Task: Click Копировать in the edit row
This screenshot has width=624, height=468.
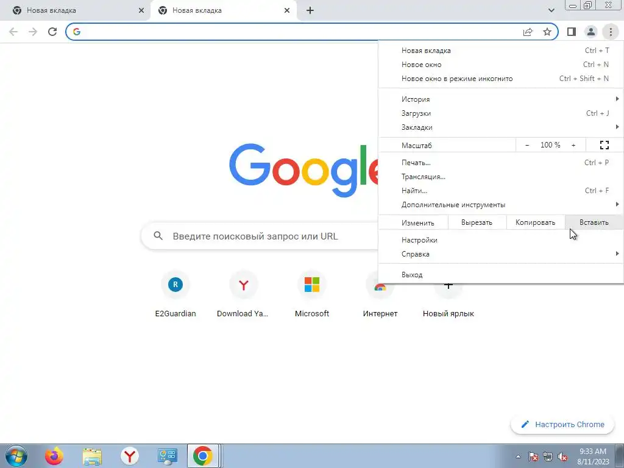Action: (535, 222)
